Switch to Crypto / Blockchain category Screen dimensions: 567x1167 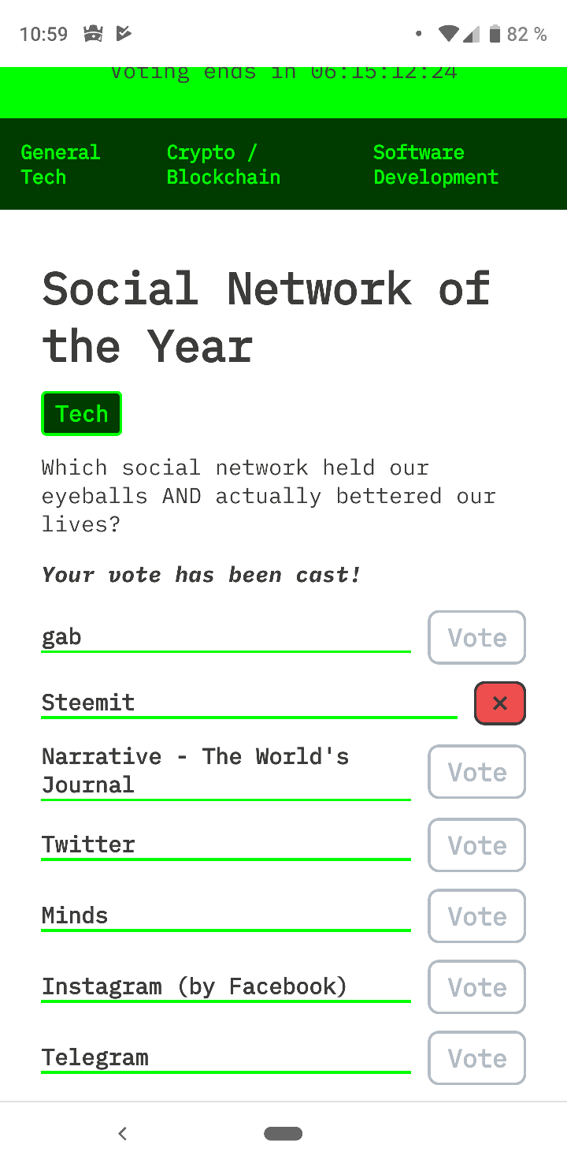click(223, 164)
